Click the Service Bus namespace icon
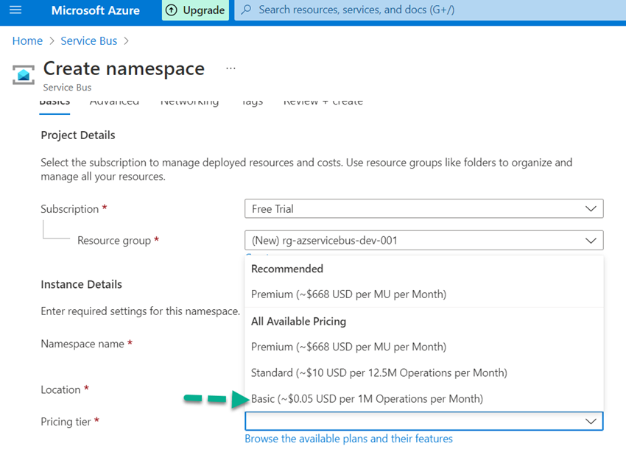 (23, 74)
